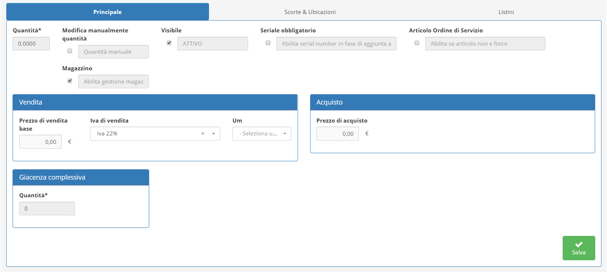Uncheck the Visibile ATTIVO checkbox

pos(169,43)
